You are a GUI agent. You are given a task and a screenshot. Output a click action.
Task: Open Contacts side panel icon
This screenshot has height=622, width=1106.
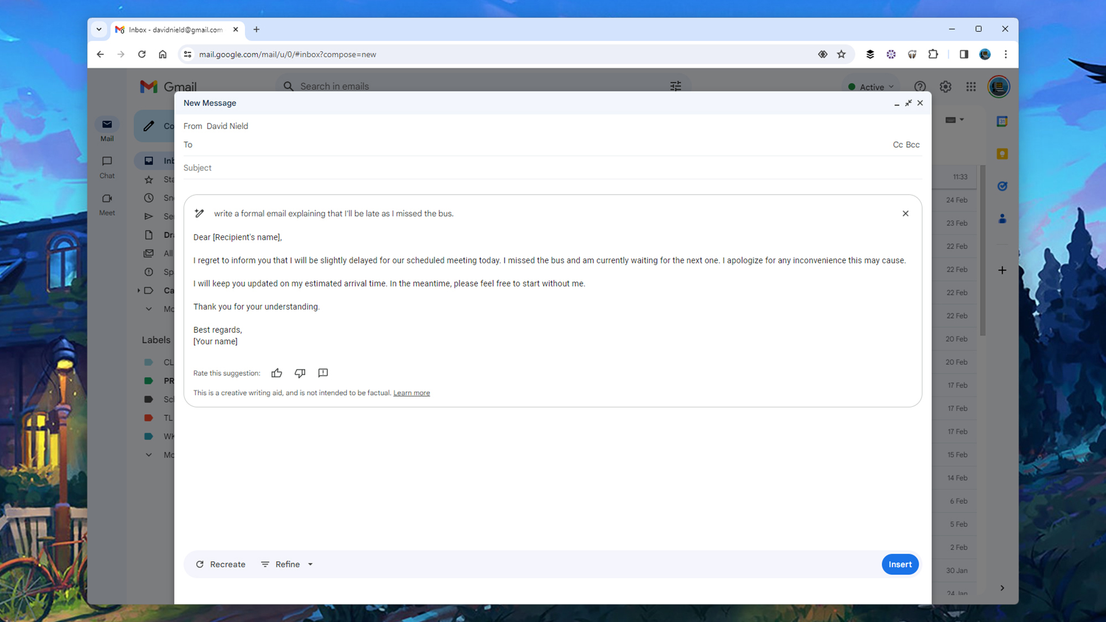1002,219
